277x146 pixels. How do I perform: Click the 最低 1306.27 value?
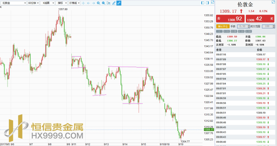[x=232, y=40]
